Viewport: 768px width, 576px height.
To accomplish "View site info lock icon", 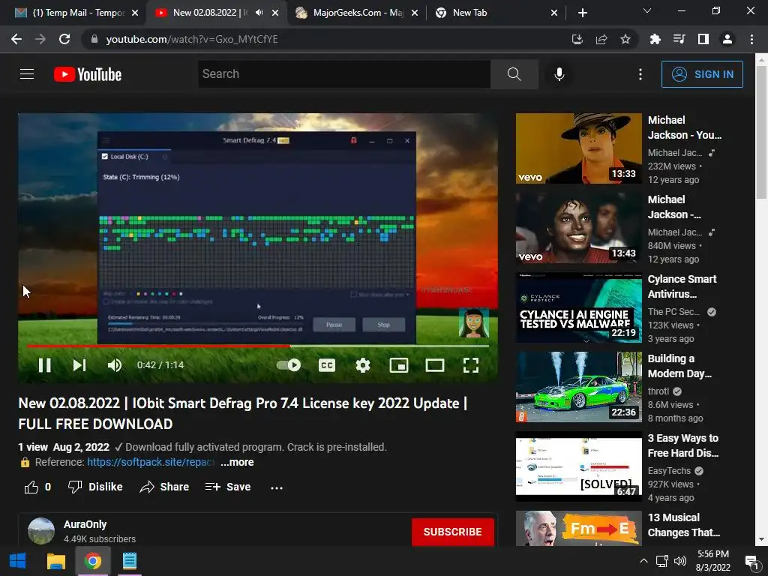I will pyautogui.click(x=94, y=39).
